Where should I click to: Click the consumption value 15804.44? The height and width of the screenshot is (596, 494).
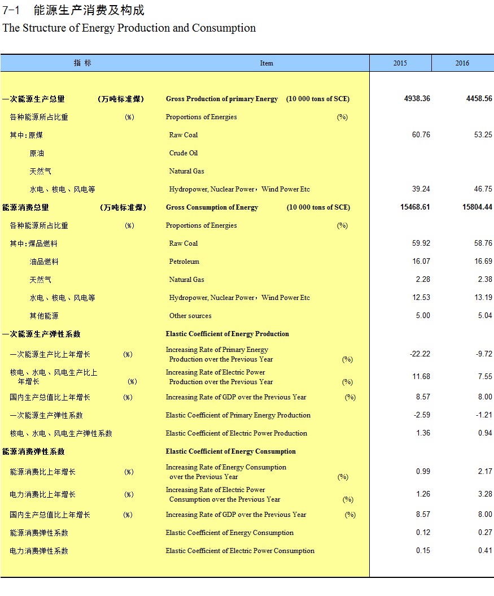pos(477,207)
